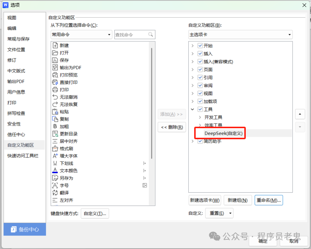Screen dimensions: 311x249
Task: Pick the 无法恢复 redo icon
Action: click(55, 104)
